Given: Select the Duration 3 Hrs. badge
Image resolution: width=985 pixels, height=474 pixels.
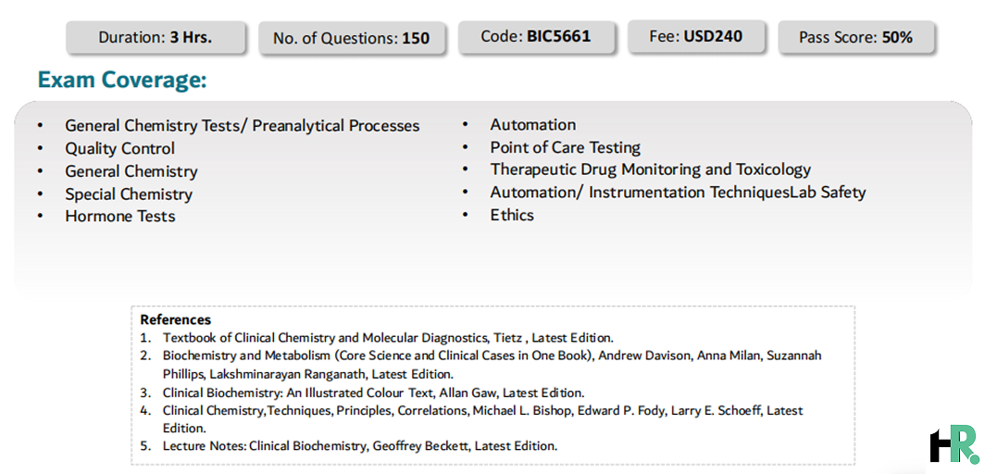Looking at the screenshot, I should click(156, 37).
